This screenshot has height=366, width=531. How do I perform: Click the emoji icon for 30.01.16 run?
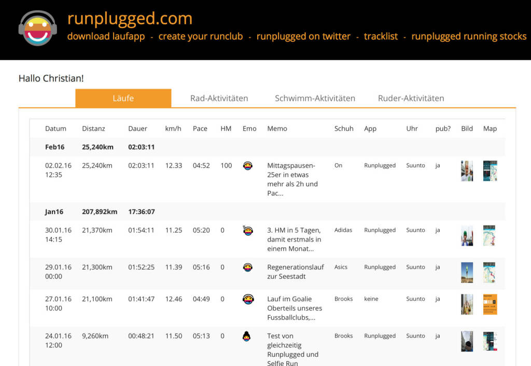pos(248,231)
